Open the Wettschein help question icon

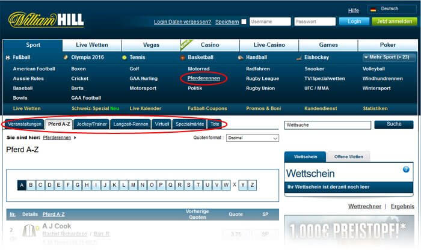(406, 169)
